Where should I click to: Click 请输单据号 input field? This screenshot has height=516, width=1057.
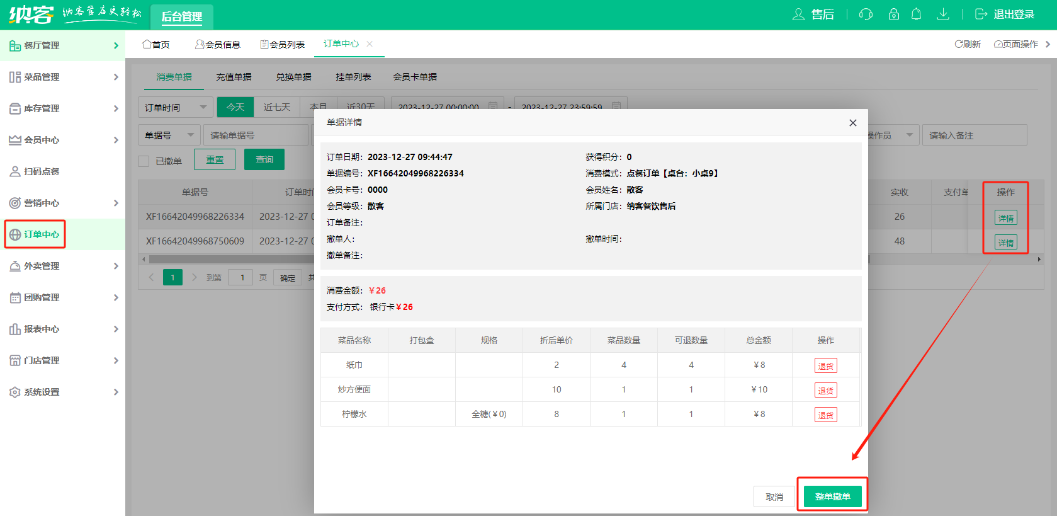256,135
